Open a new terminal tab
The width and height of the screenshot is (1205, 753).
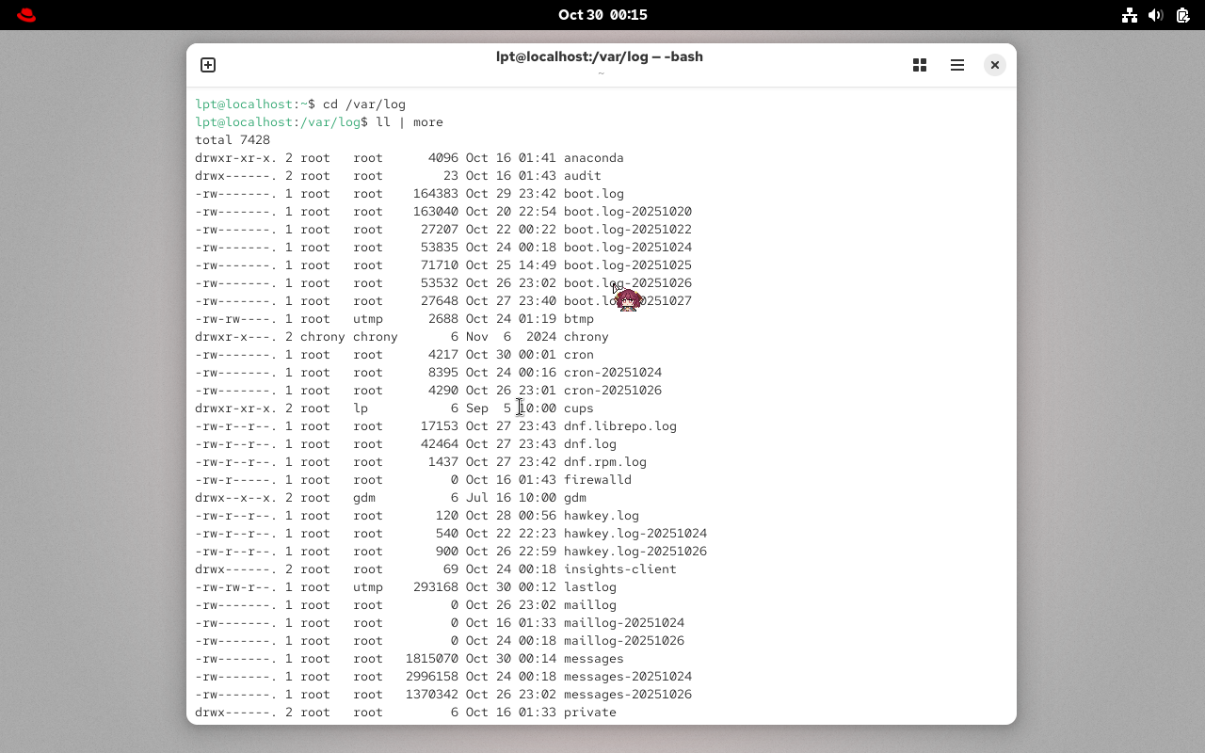pyautogui.click(x=207, y=65)
